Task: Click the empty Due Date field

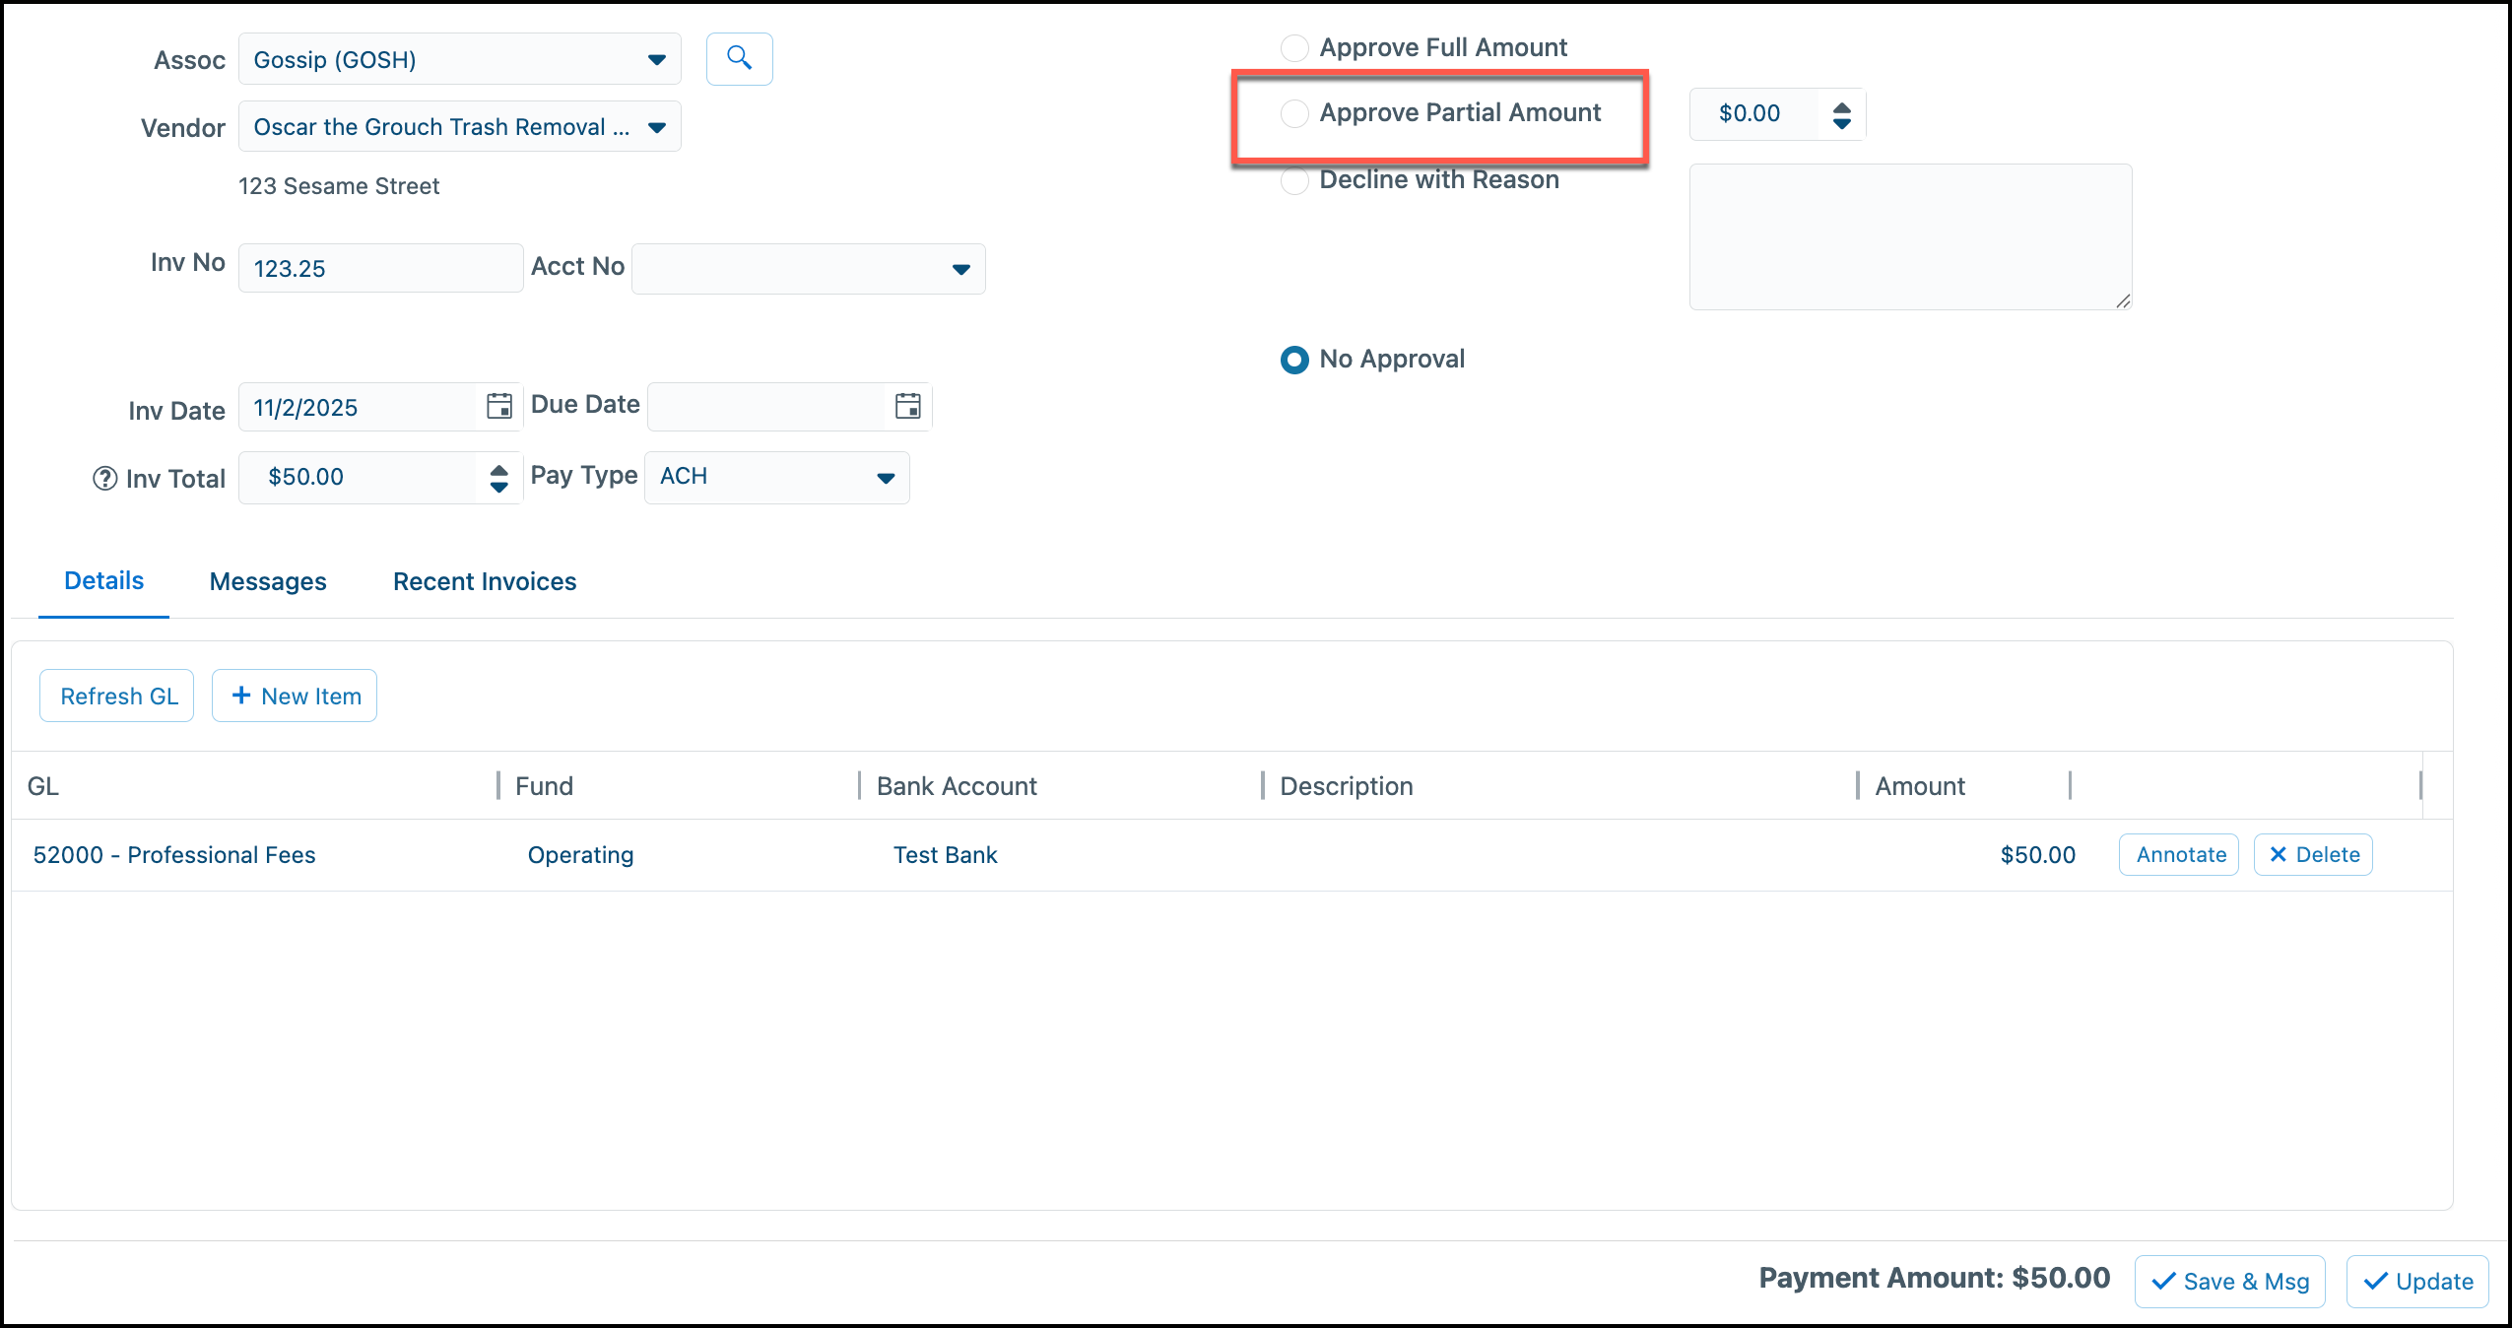Action: pos(767,407)
